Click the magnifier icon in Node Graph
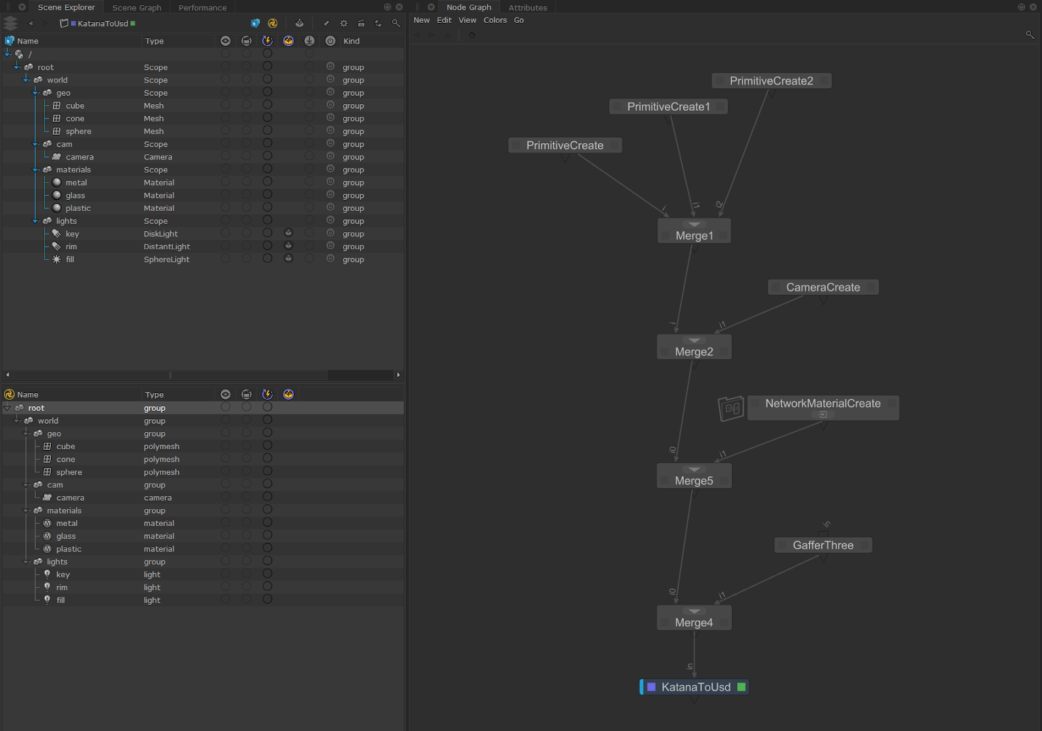 (1030, 34)
